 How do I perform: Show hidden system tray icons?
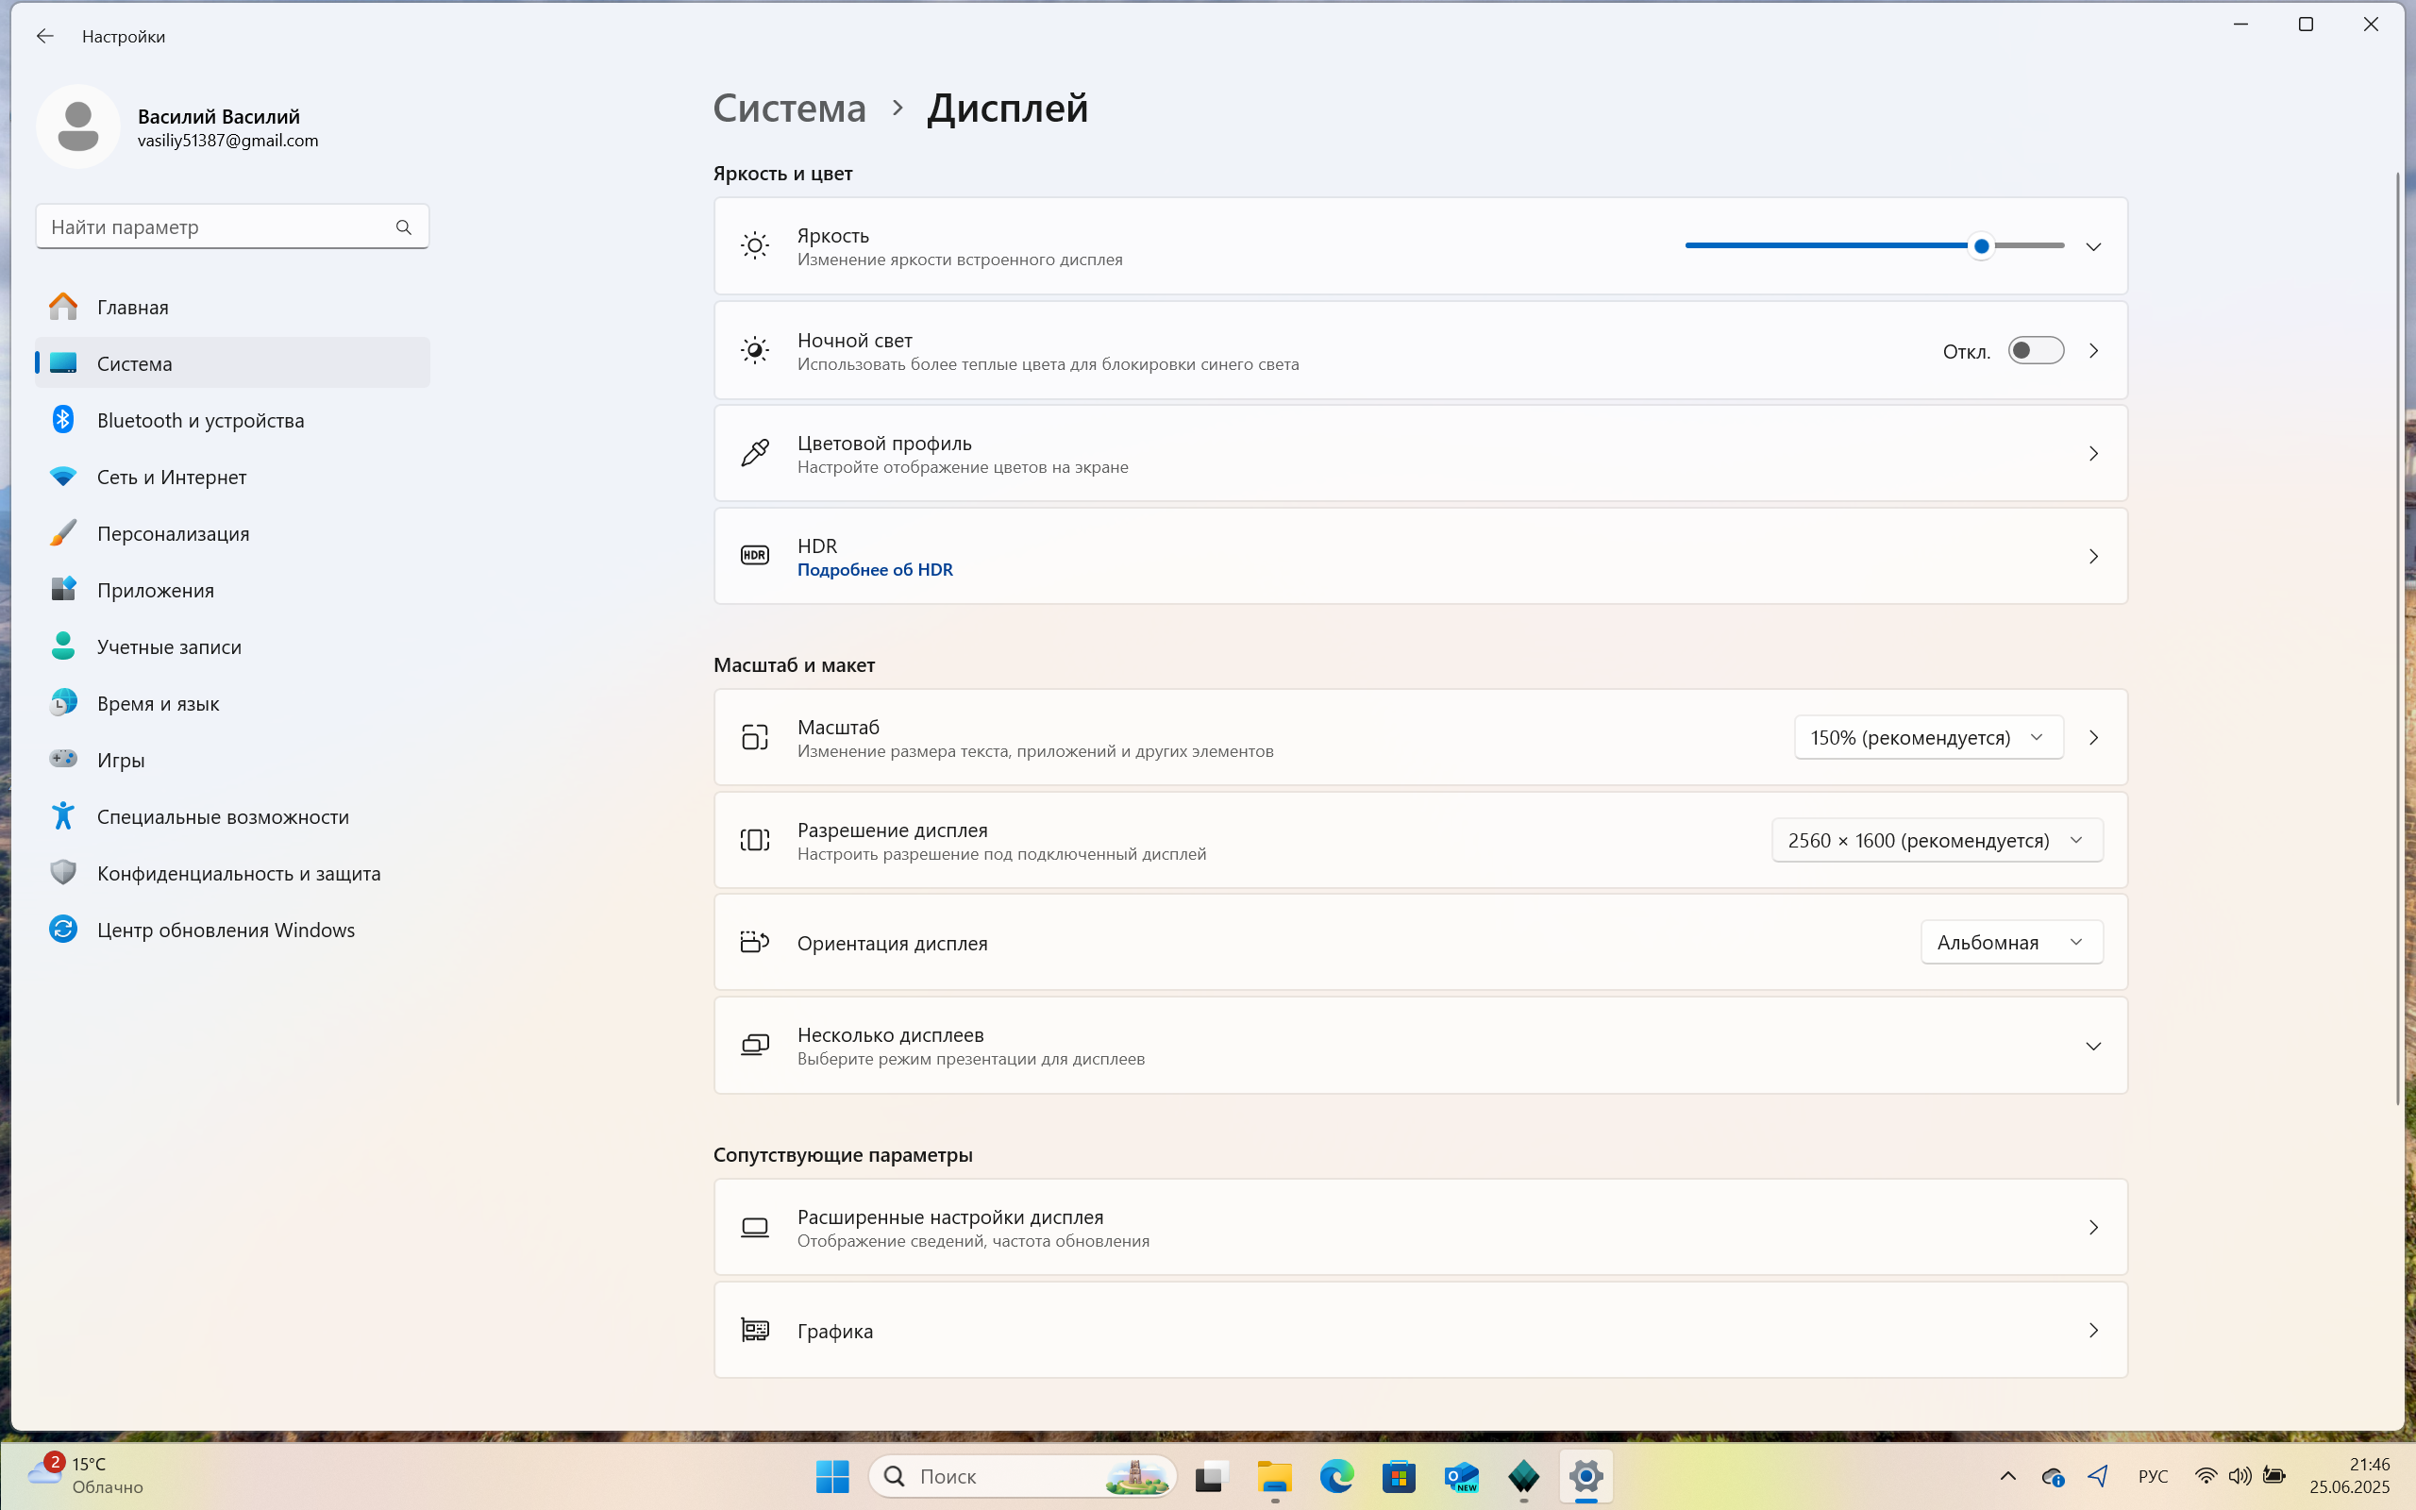2007,1475
